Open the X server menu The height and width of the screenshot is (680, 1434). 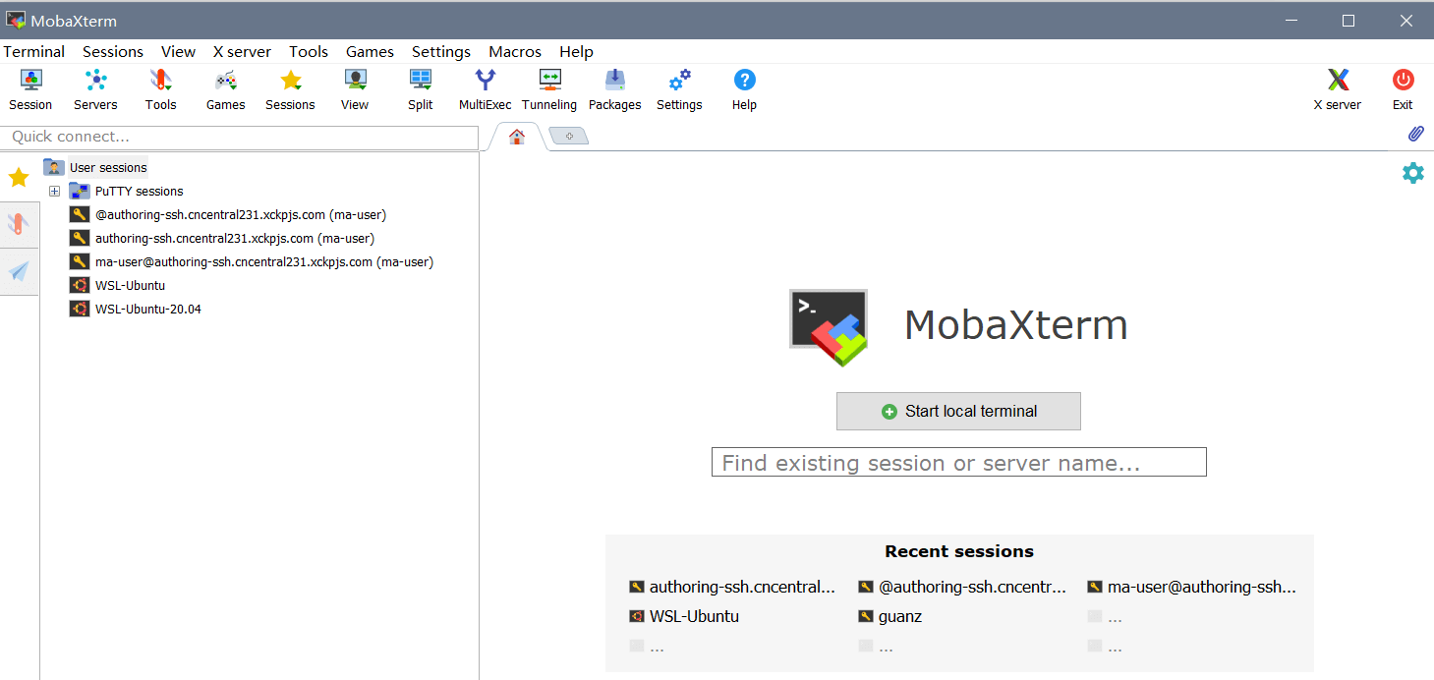click(242, 52)
